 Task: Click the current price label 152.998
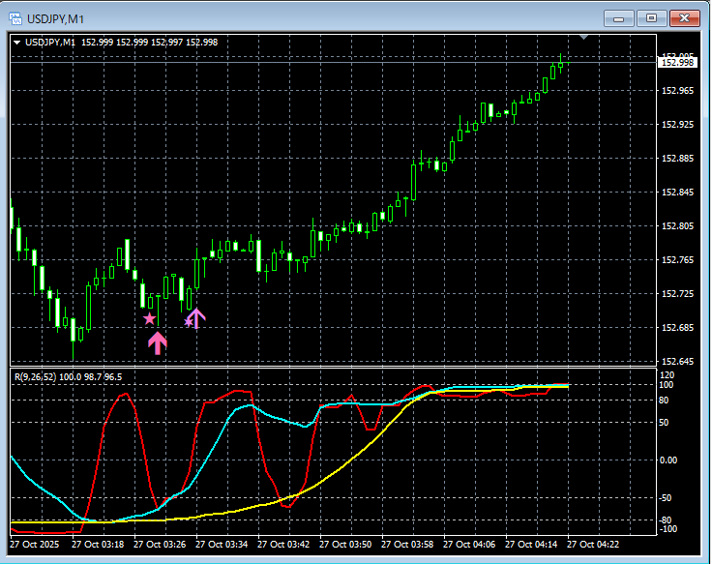coord(677,63)
